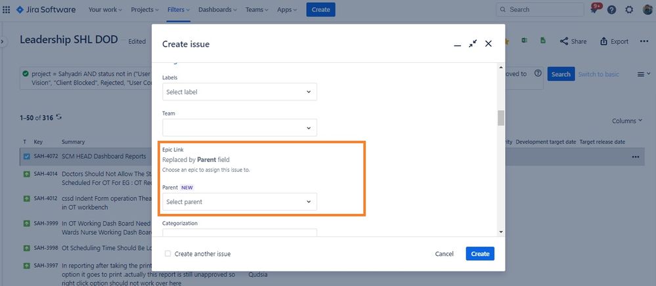Click the Leadership SHL DOD filter title

[68, 40]
